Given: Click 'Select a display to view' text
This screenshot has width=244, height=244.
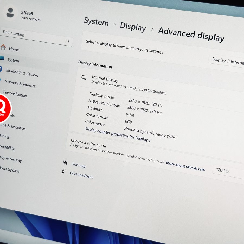Looking at the screenshot, I should pyautogui.click(x=124, y=47).
